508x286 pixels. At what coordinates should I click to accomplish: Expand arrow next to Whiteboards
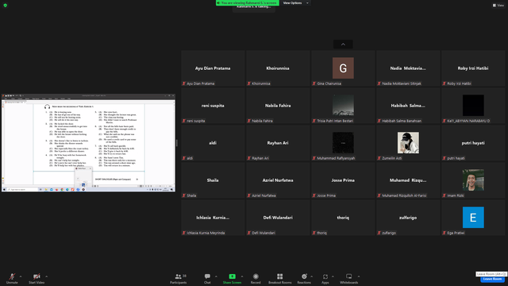coord(359,276)
